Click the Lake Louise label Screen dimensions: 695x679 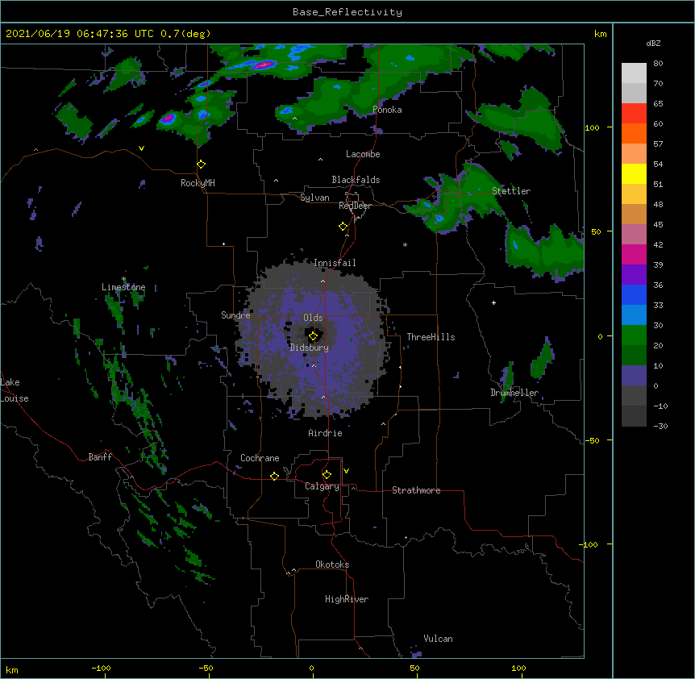click(x=15, y=390)
